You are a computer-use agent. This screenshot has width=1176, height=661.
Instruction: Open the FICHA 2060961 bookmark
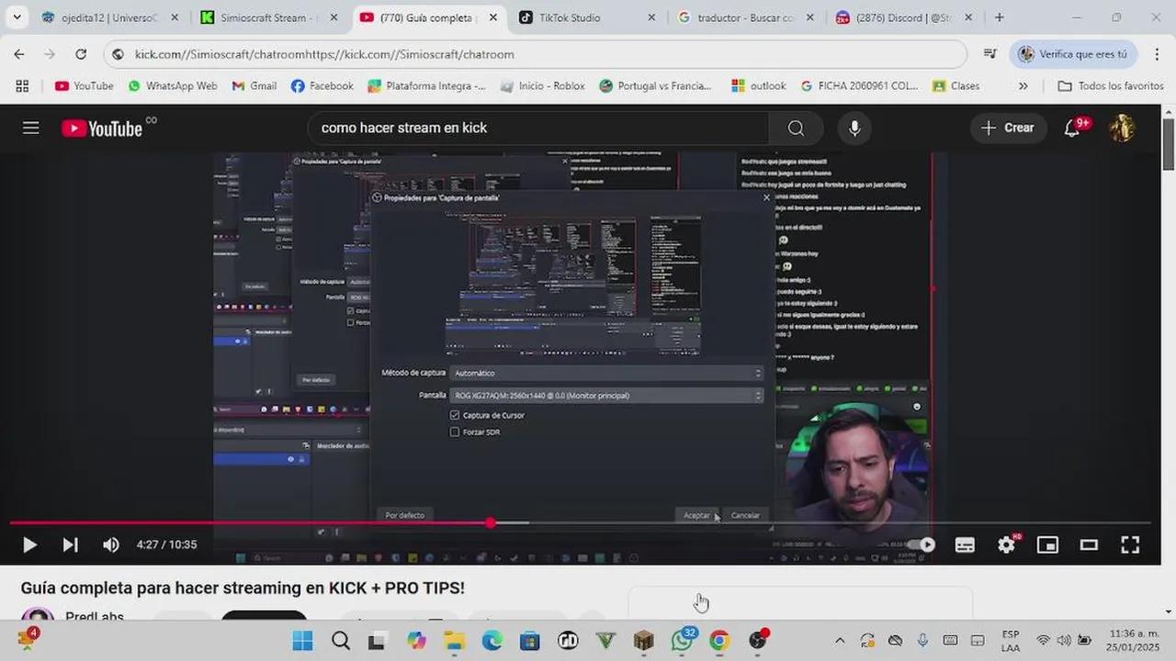[858, 85]
